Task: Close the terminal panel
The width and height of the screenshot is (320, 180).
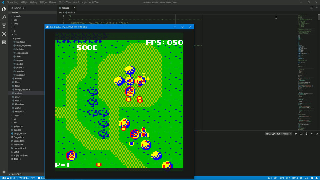Action: [x=317, y=134]
